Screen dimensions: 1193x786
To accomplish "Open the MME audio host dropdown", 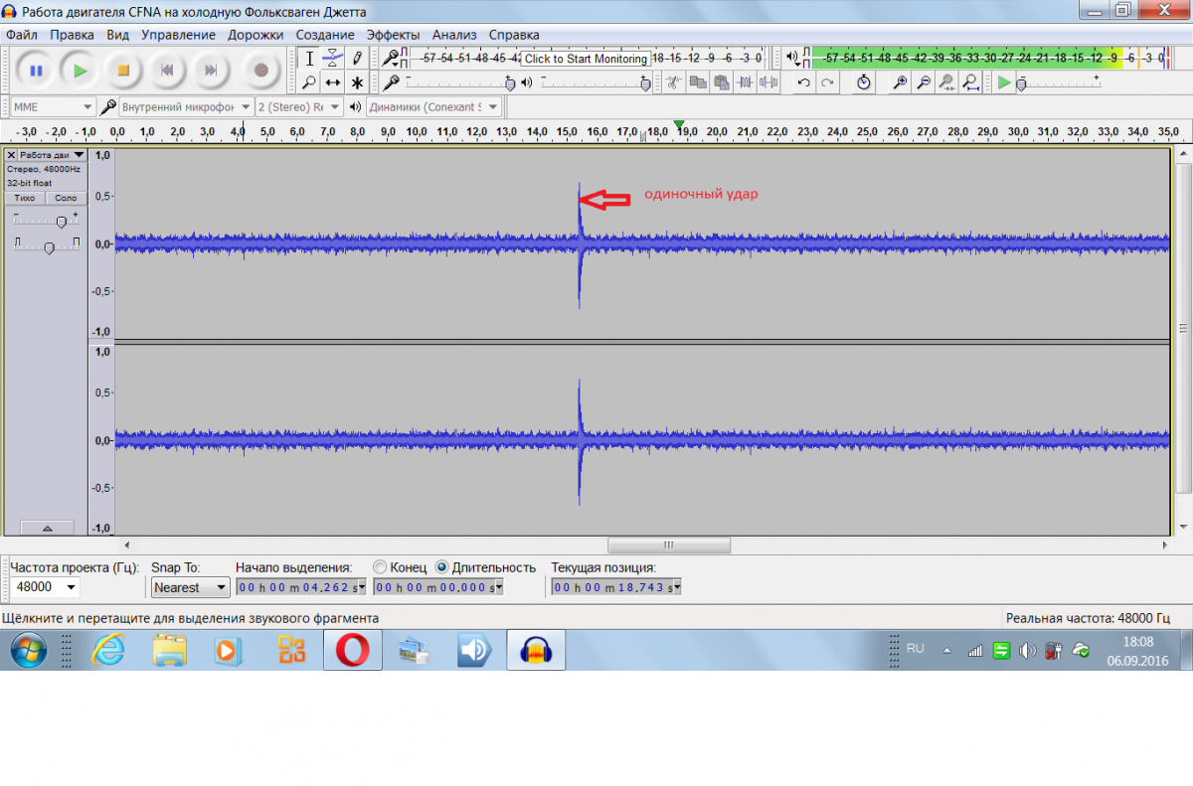I will pyautogui.click(x=52, y=106).
